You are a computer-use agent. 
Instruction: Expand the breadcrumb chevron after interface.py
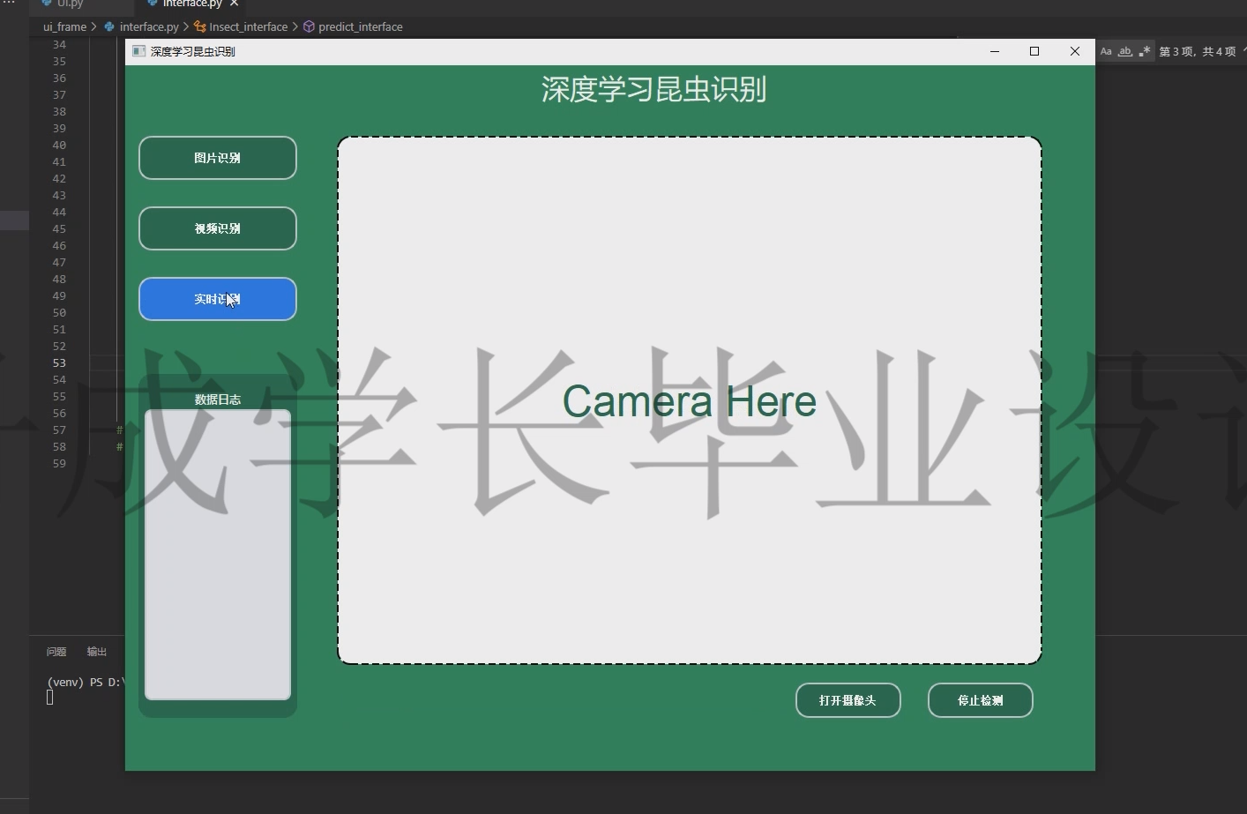click(186, 26)
